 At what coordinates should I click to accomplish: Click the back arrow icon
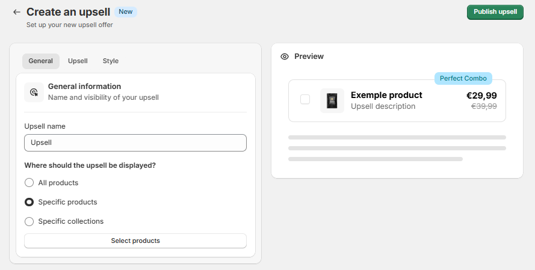[x=16, y=12]
